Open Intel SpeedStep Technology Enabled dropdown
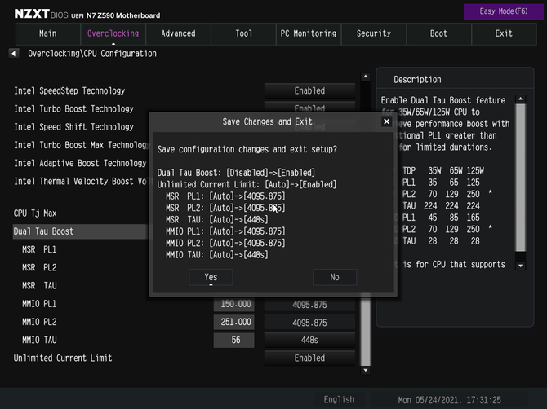 pyautogui.click(x=309, y=91)
